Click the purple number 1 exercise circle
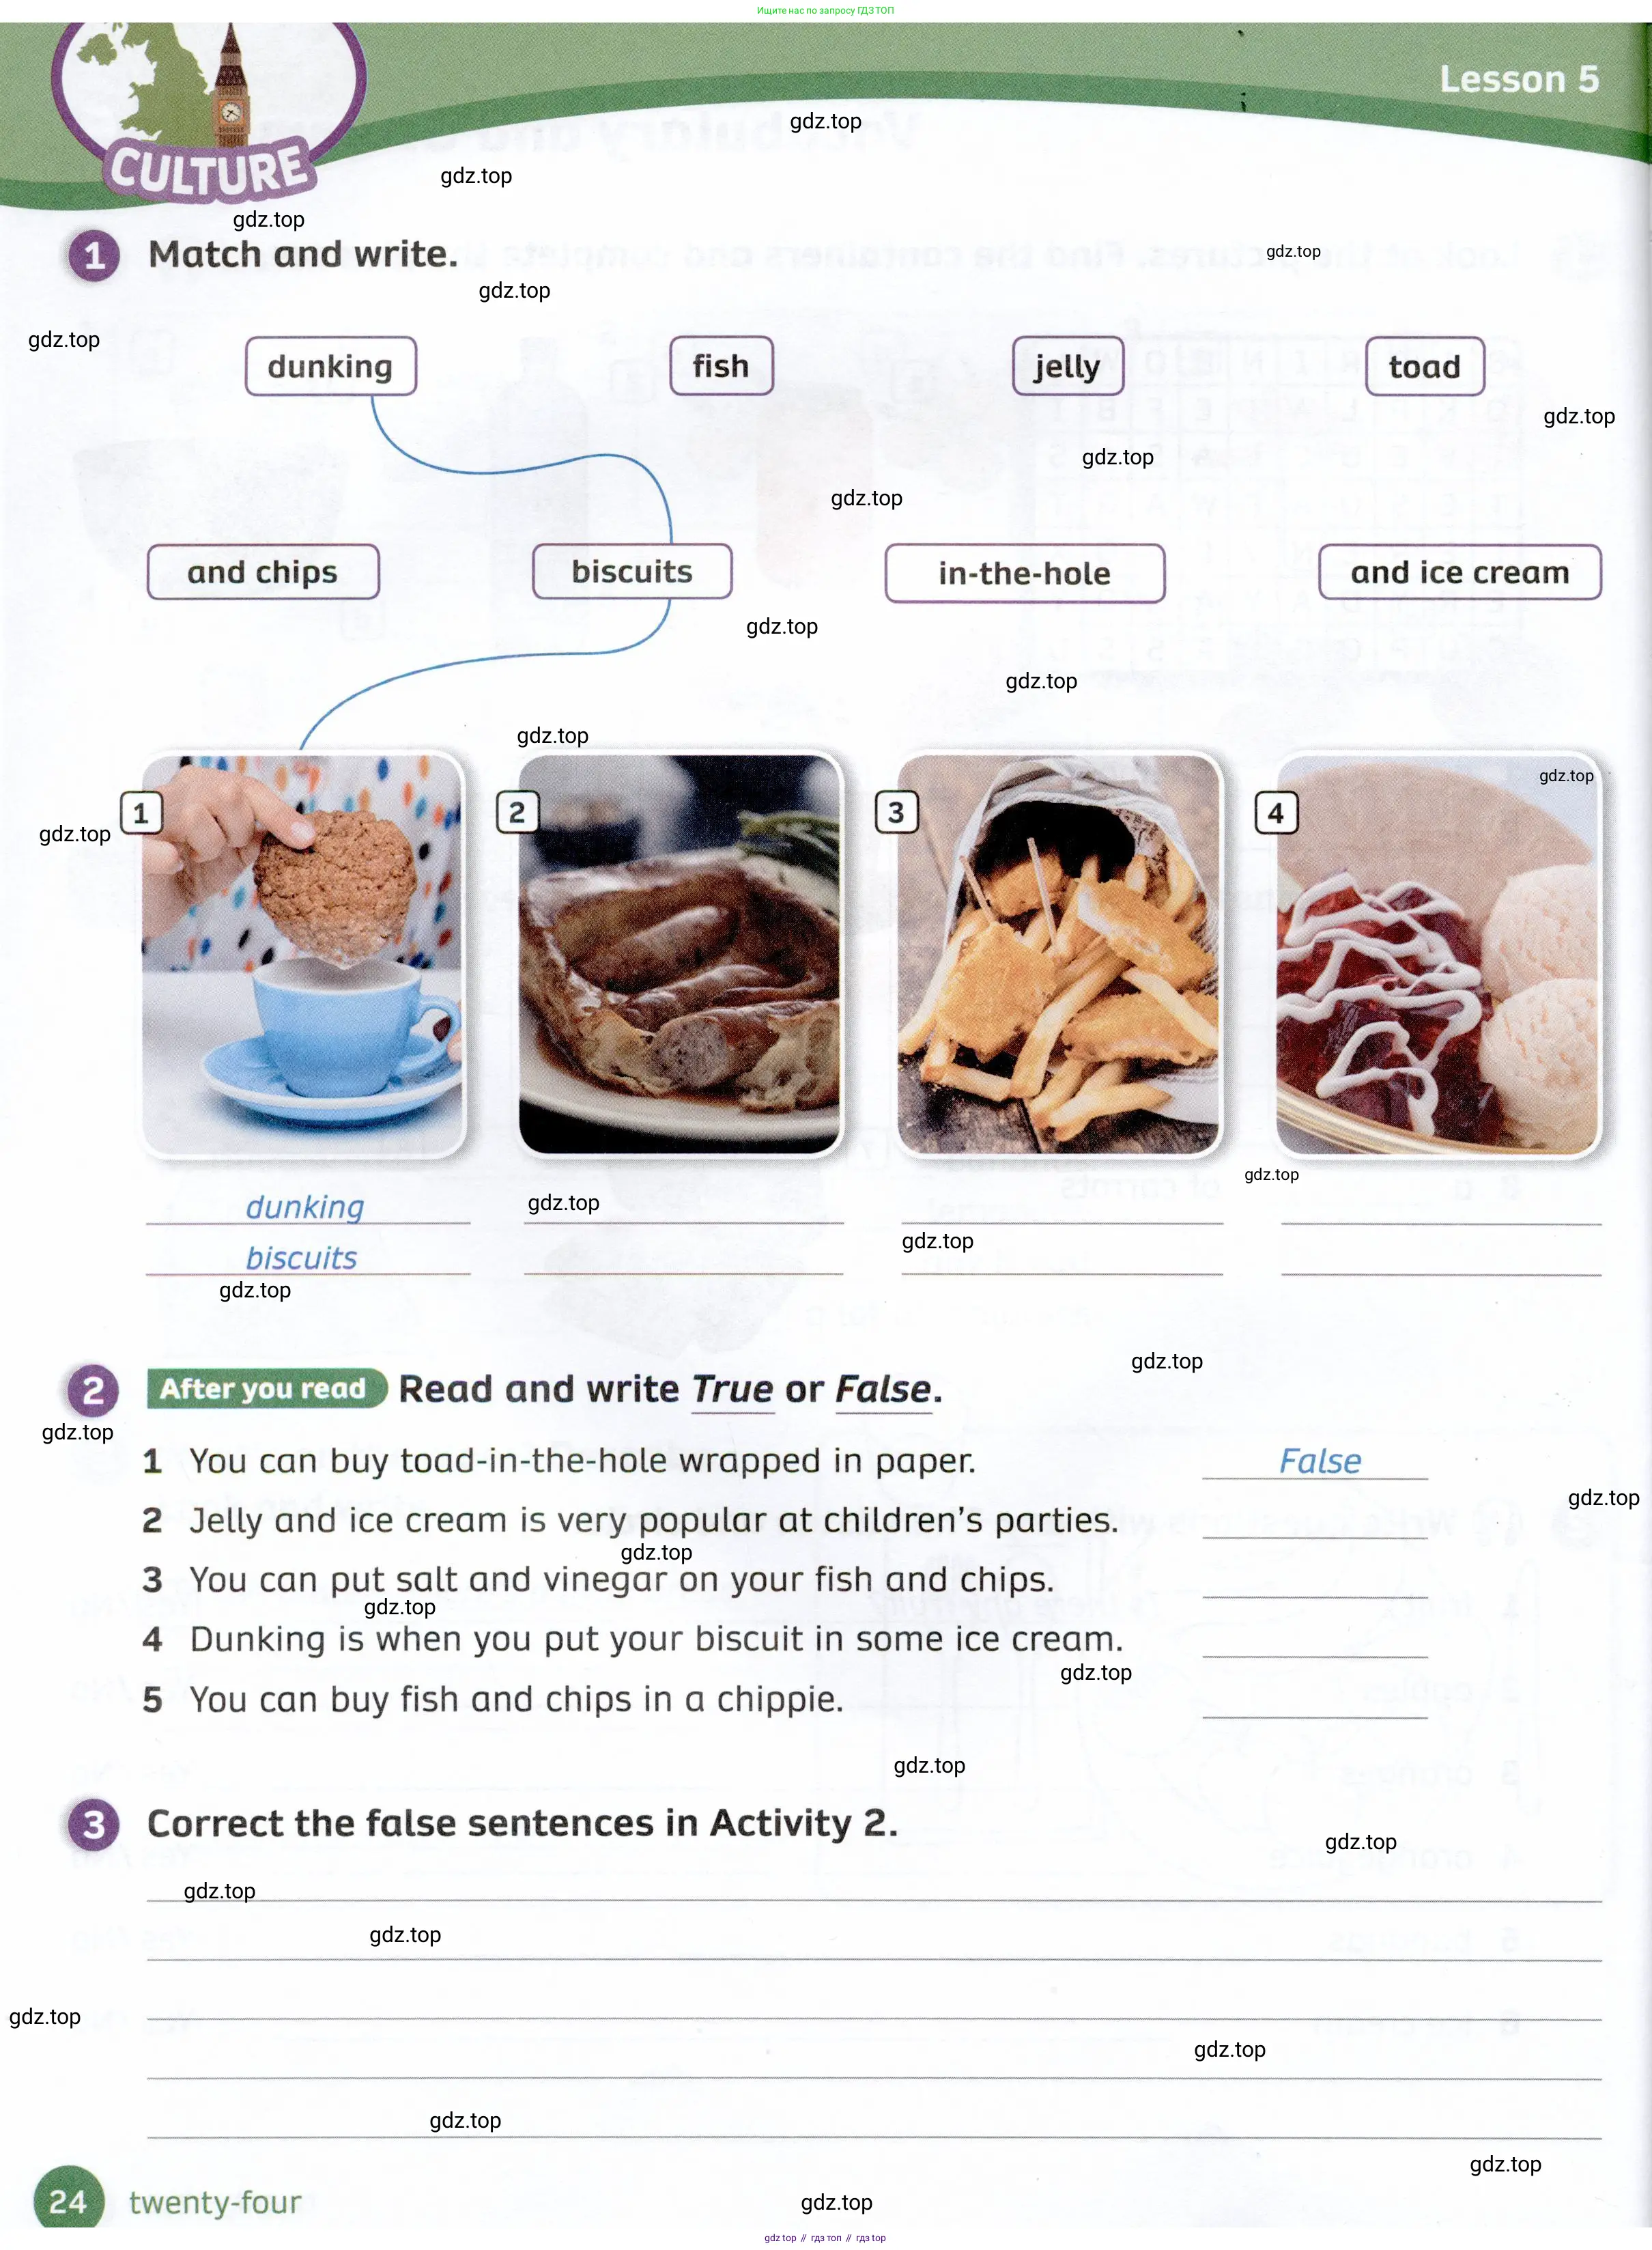The image size is (1652, 2250). click(x=94, y=256)
